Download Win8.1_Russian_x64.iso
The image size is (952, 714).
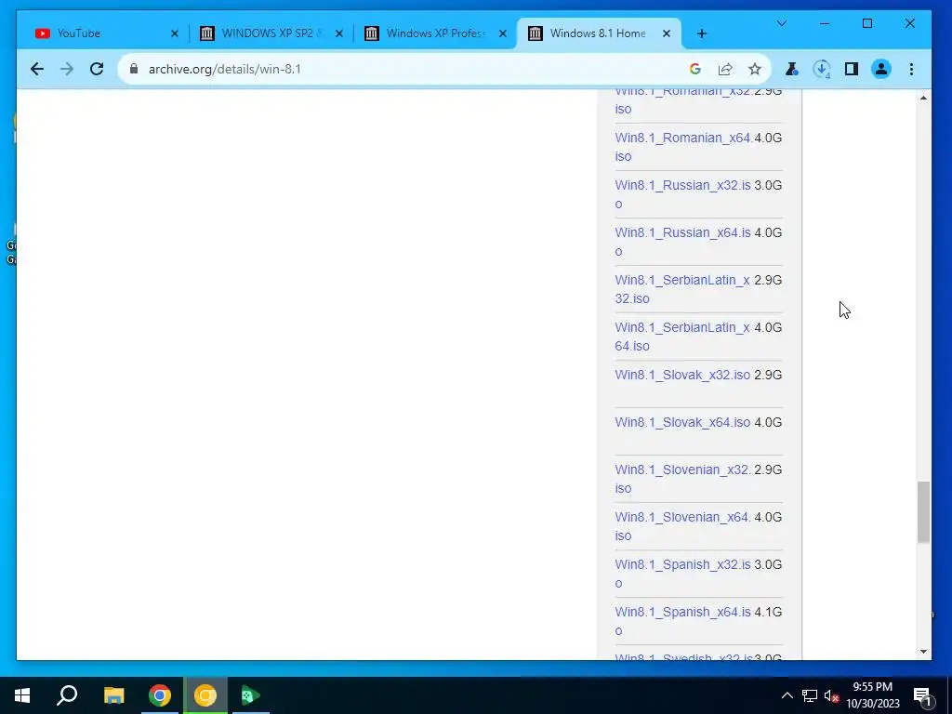683,242
